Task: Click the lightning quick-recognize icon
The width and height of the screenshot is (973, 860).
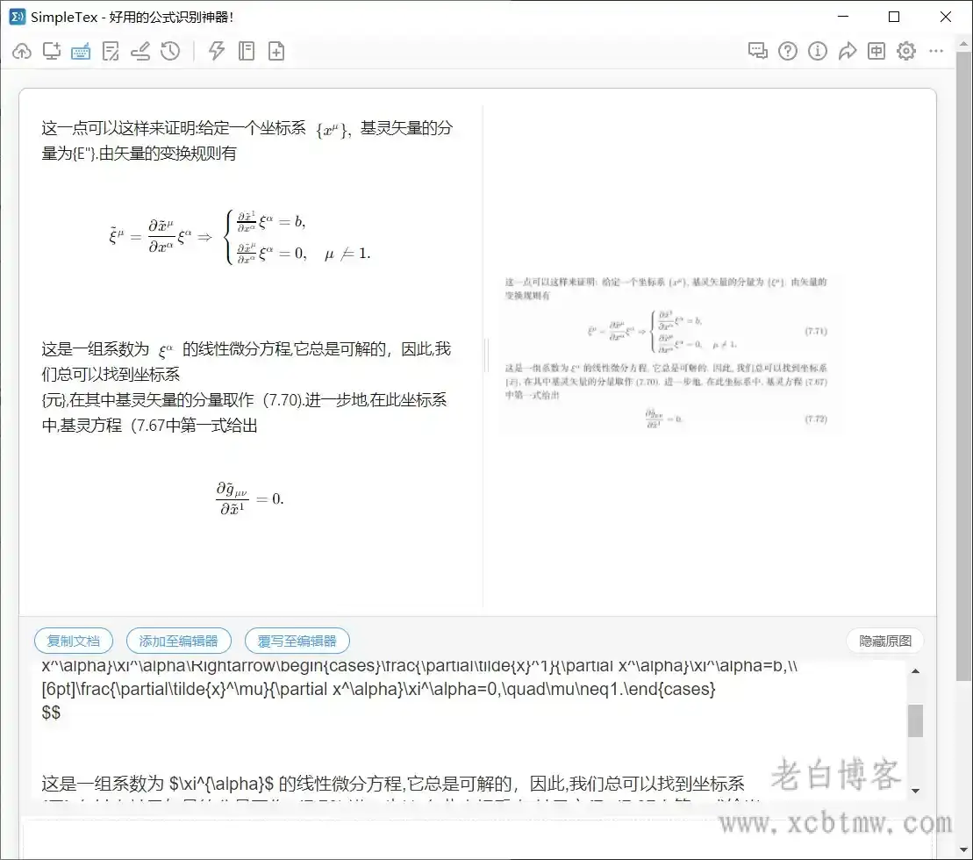Action: [x=215, y=51]
